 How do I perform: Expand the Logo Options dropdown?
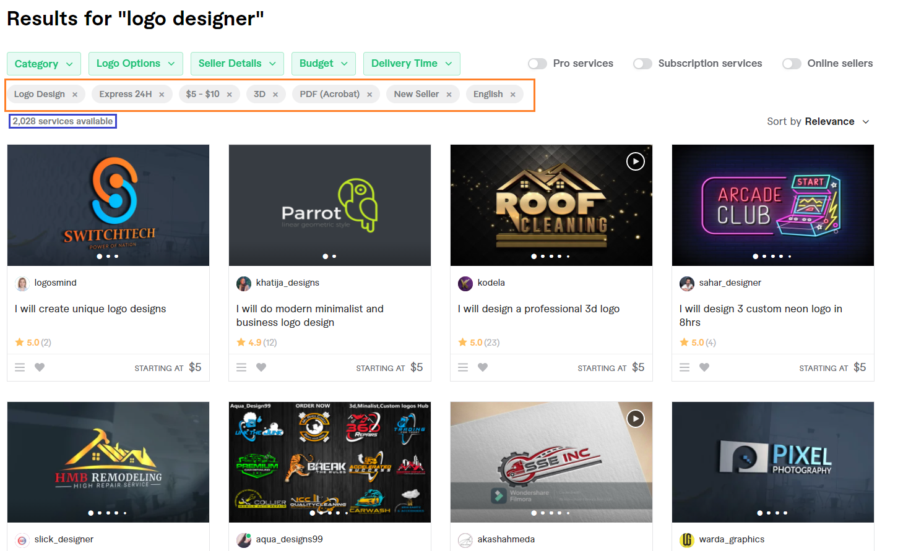136,64
